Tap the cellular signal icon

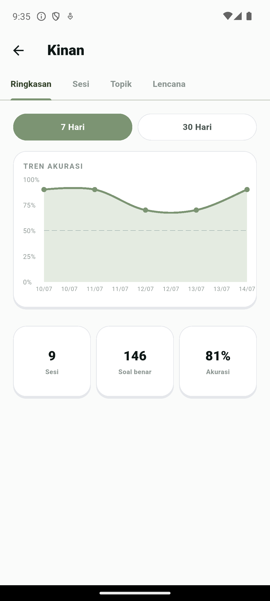(x=238, y=16)
